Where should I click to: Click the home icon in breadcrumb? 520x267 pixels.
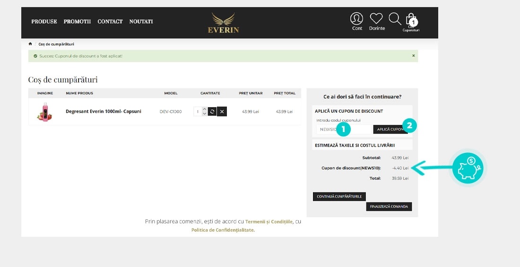point(30,44)
